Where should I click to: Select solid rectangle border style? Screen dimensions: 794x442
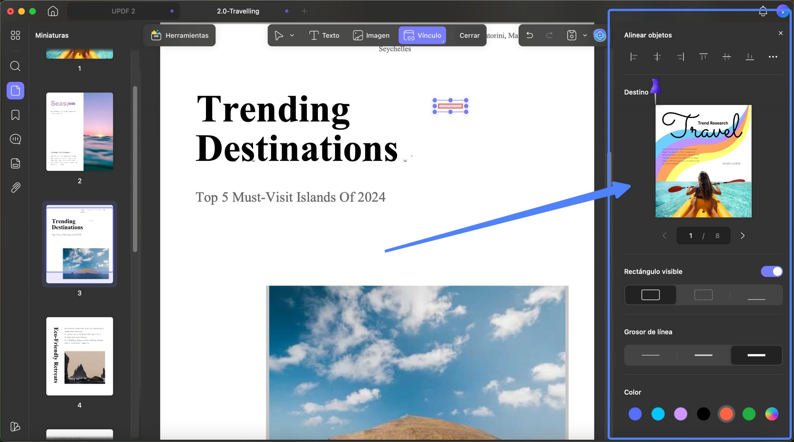pyautogui.click(x=650, y=295)
